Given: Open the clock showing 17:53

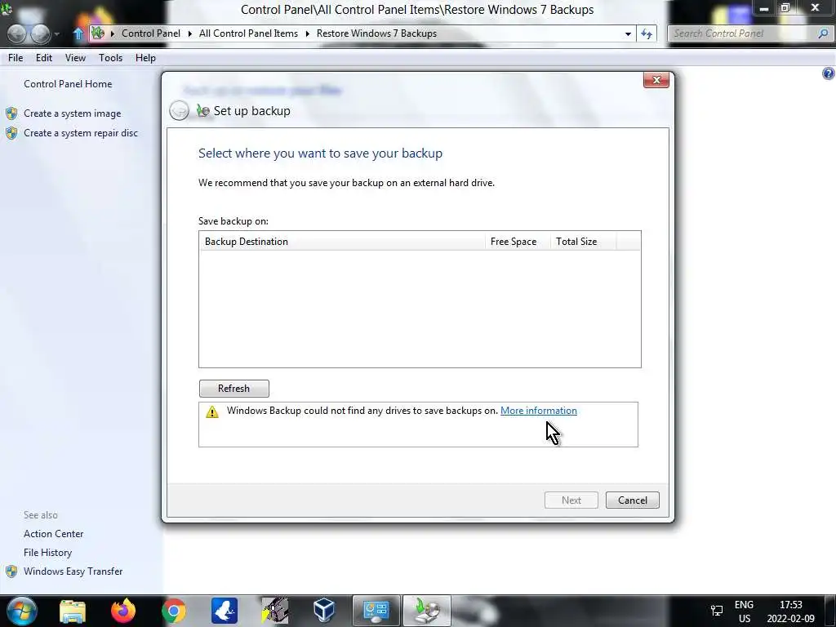Looking at the screenshot, I should [x=790, y=611].
